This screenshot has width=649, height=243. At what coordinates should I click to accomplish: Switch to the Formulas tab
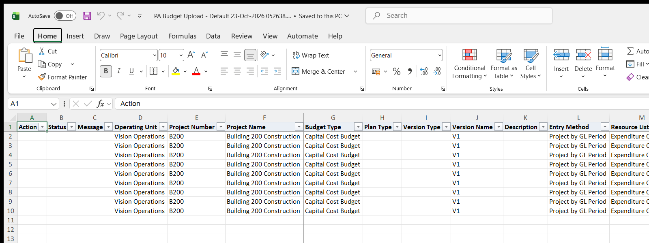coord(182,36)
